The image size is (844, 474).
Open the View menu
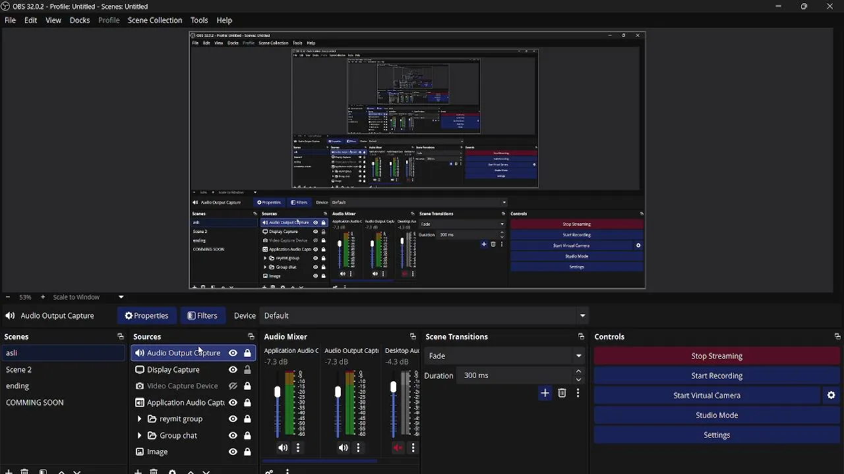click(53, 20)
